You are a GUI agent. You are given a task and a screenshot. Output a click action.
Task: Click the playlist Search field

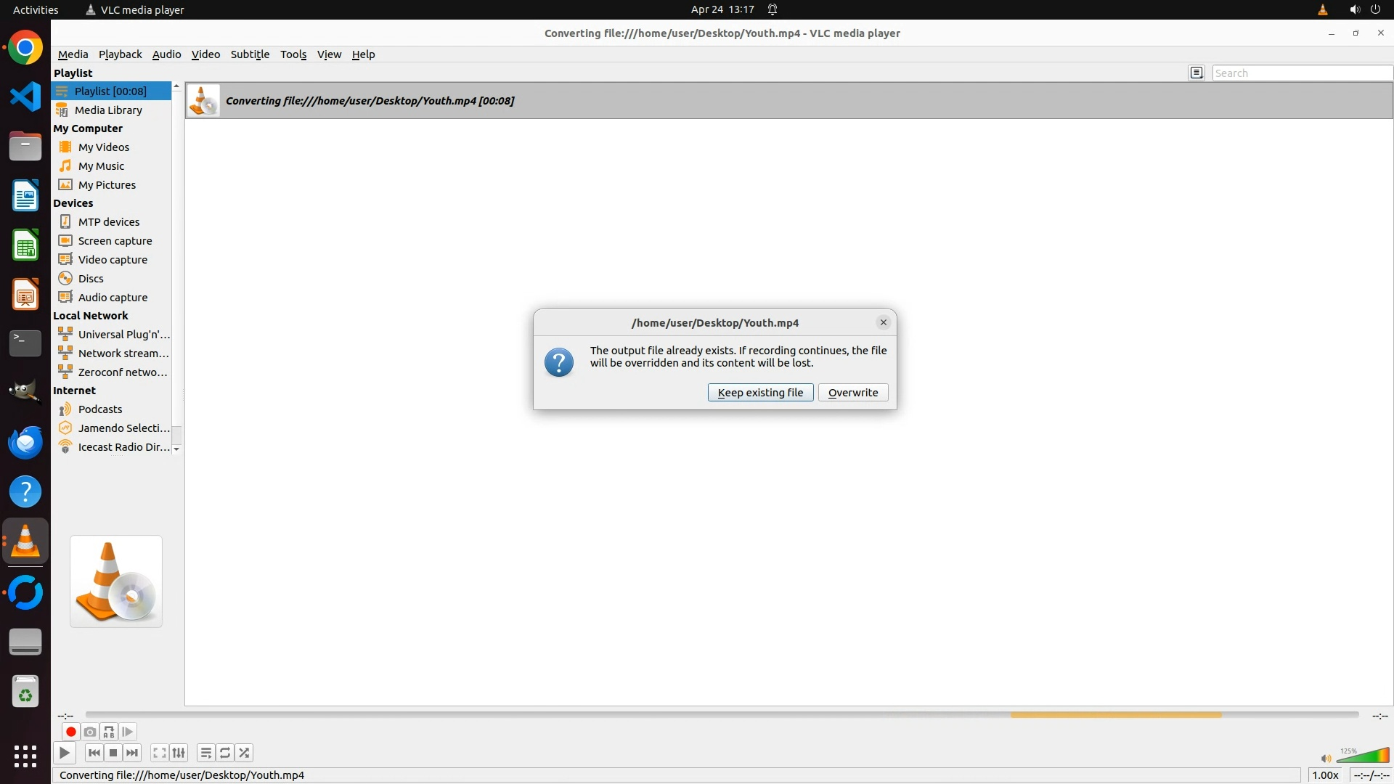pyautogui.click(x=1301, y=73)
